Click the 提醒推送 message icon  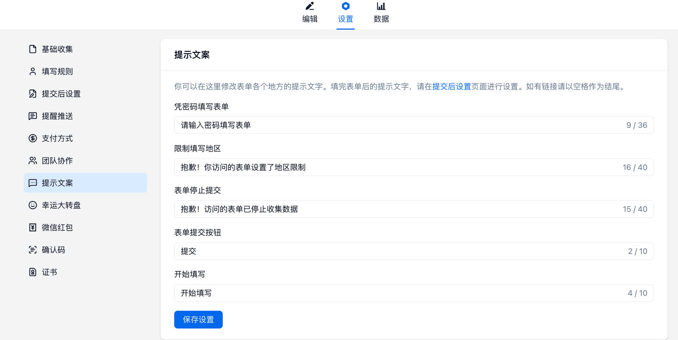(x=32, y=116)
